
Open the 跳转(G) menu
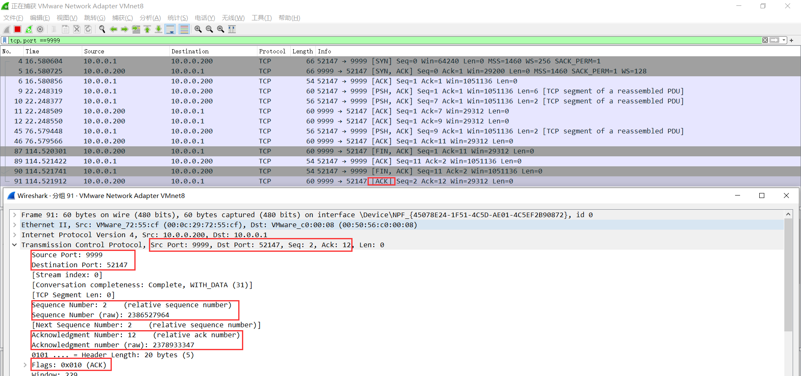(x=95, y=18)
